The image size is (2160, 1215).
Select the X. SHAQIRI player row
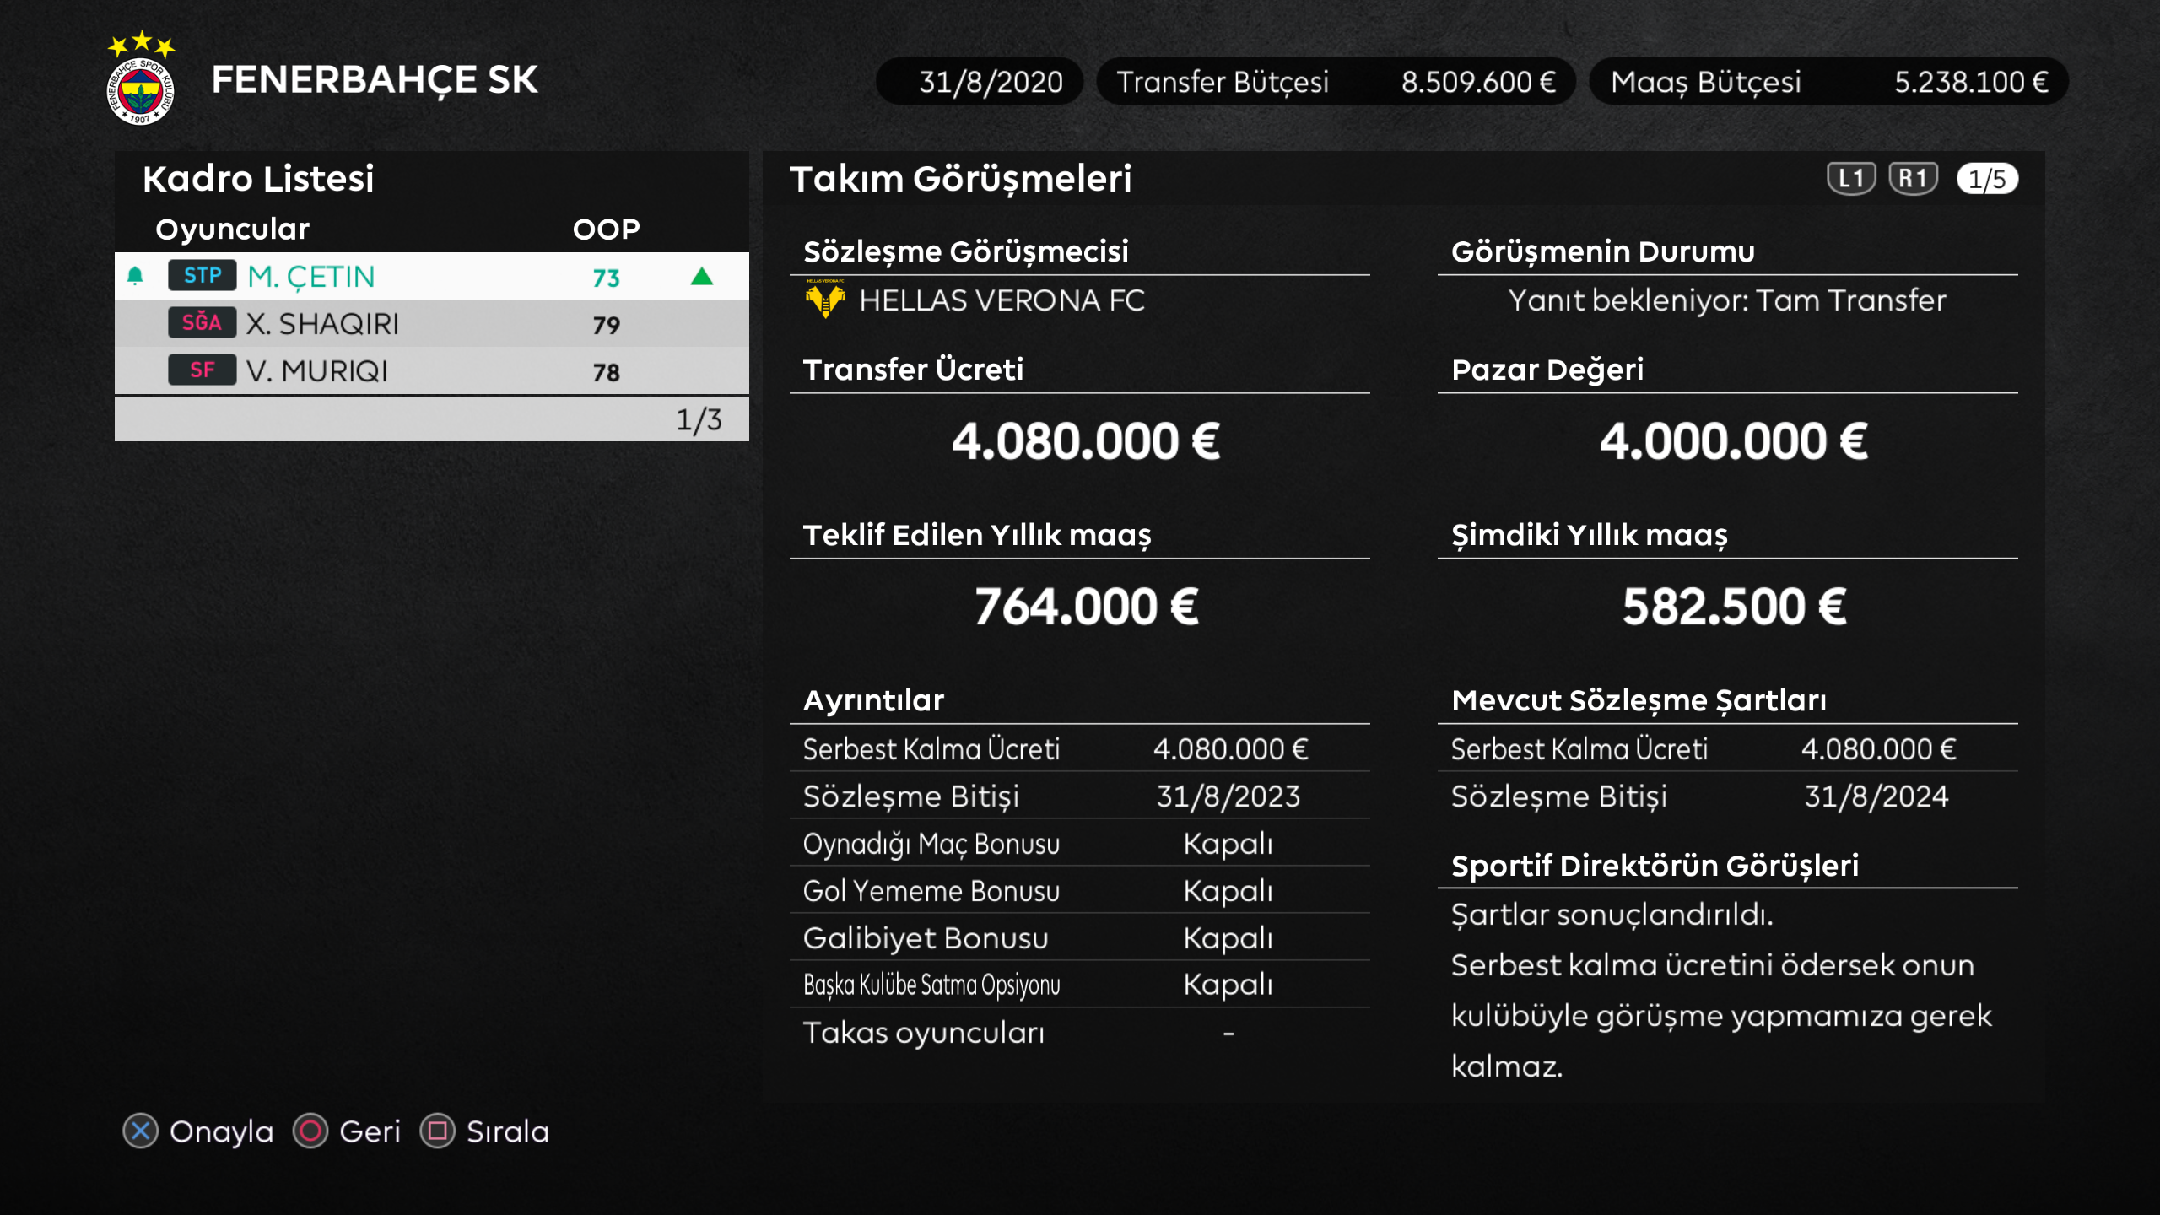click(x=432, y=323)
